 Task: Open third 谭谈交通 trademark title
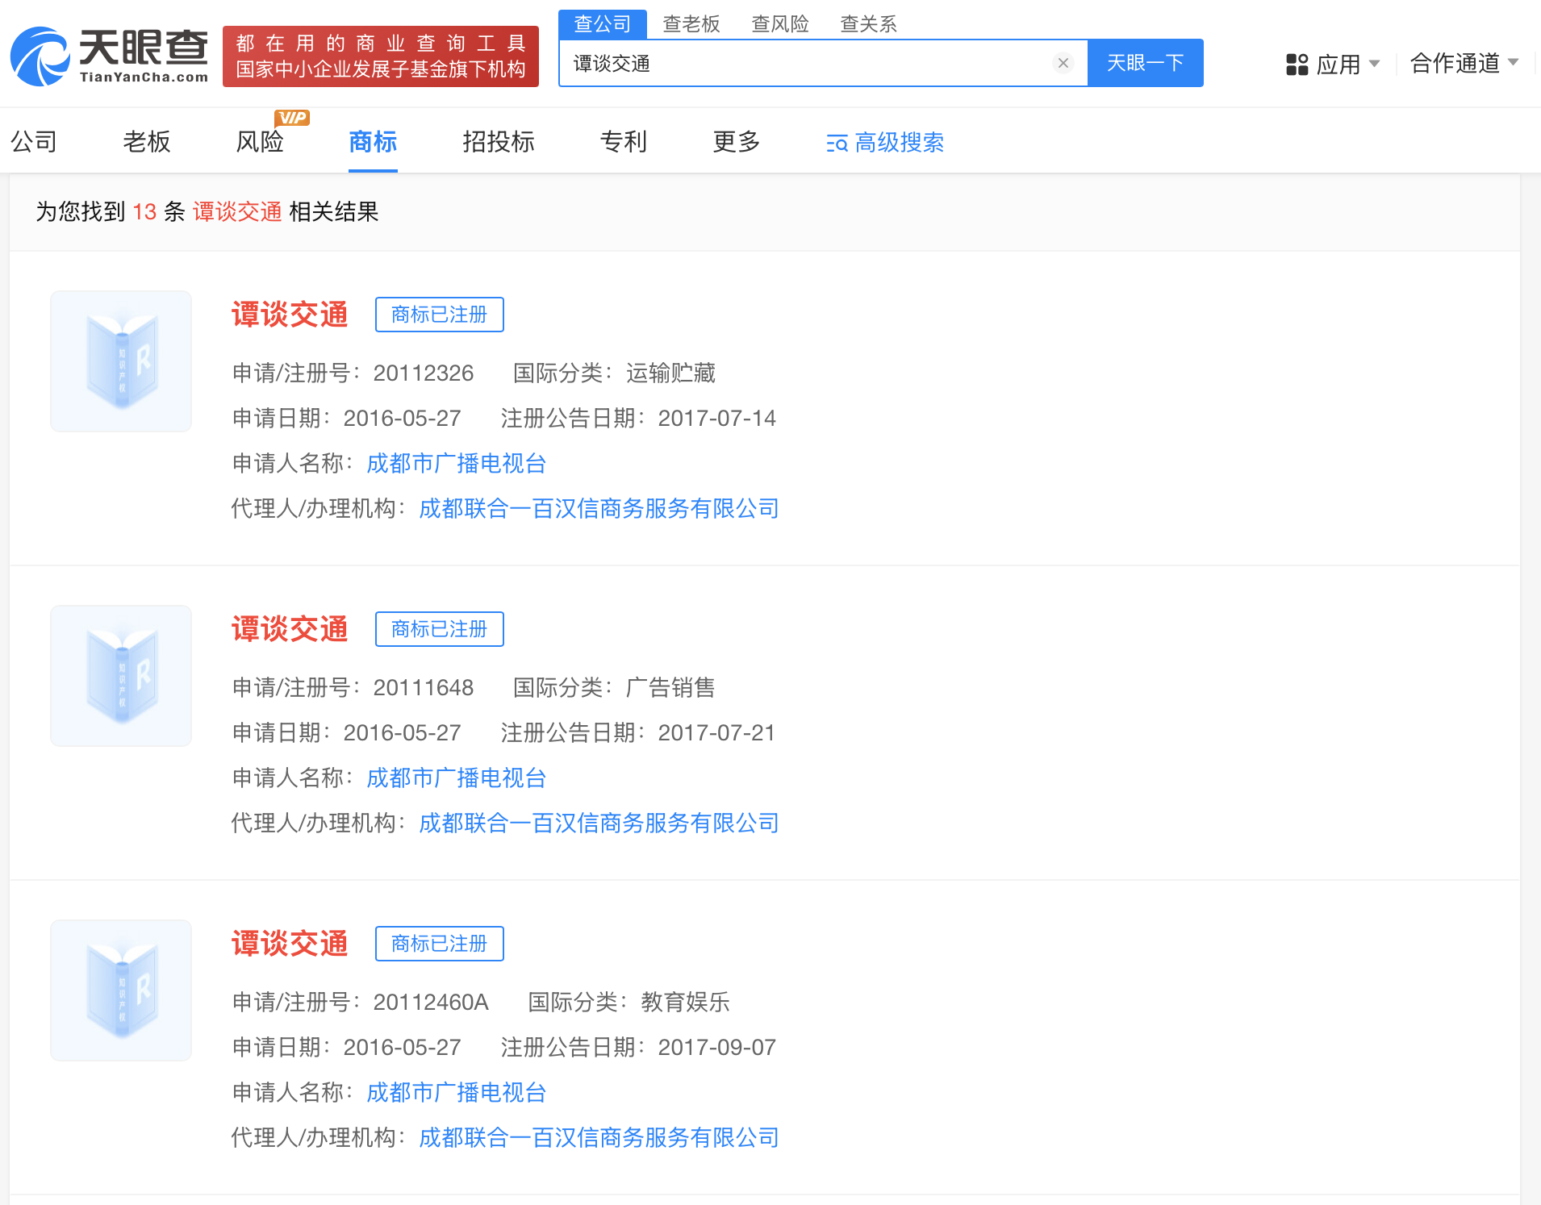pos(290,944)
